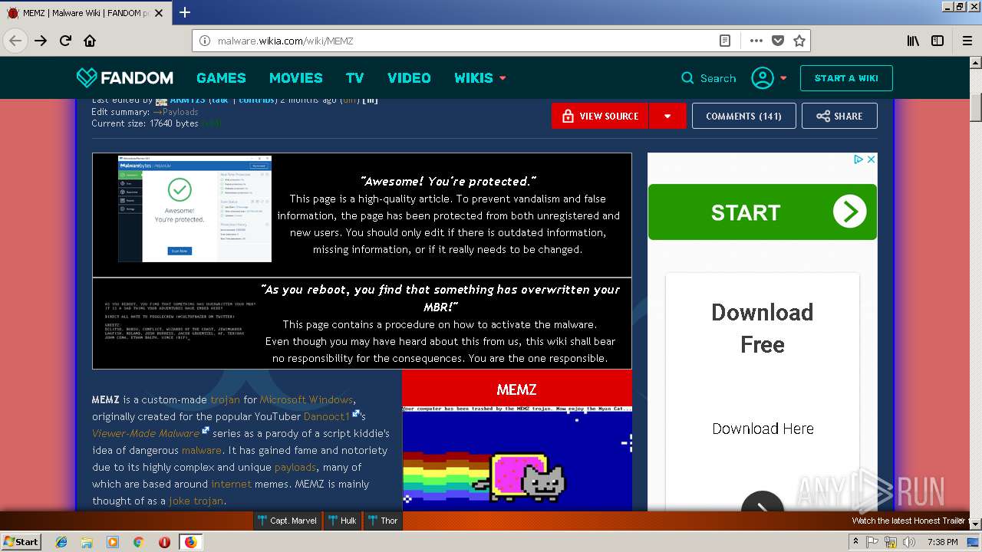Open GAMES navigation item

pyautogui.click(x=221, y=77)
